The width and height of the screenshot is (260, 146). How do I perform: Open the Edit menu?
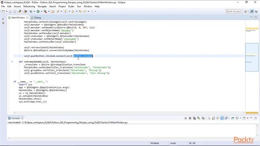click(x=9, y=6)
